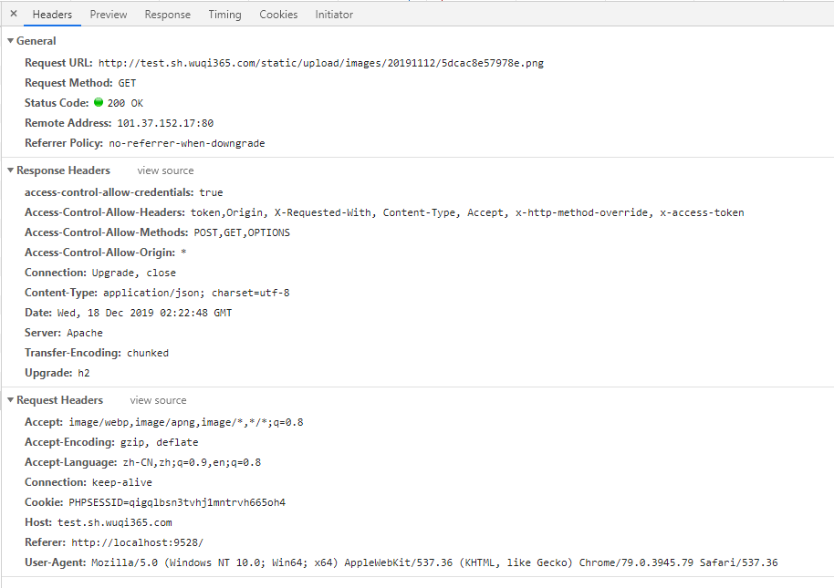This screenshot has width=834, height=588.
Task: Click view source next to Request Headers
Action: [158, 399]
